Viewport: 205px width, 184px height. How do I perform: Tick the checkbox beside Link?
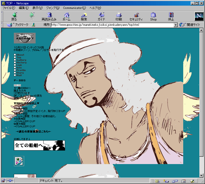tap(15, 65)
